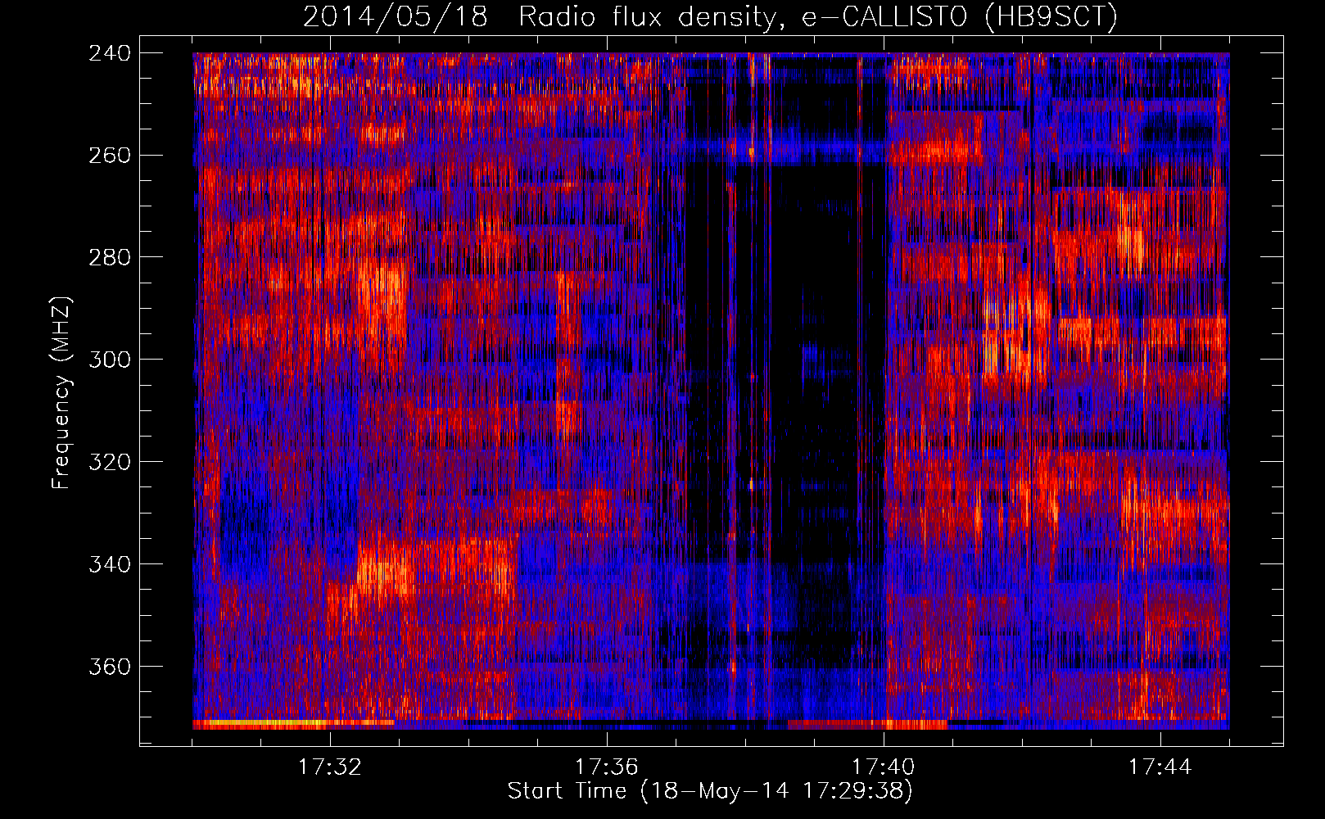Click the 17:36 time tick label
The width and height of the screenshot is (1325, 819).
click(607, 767)
